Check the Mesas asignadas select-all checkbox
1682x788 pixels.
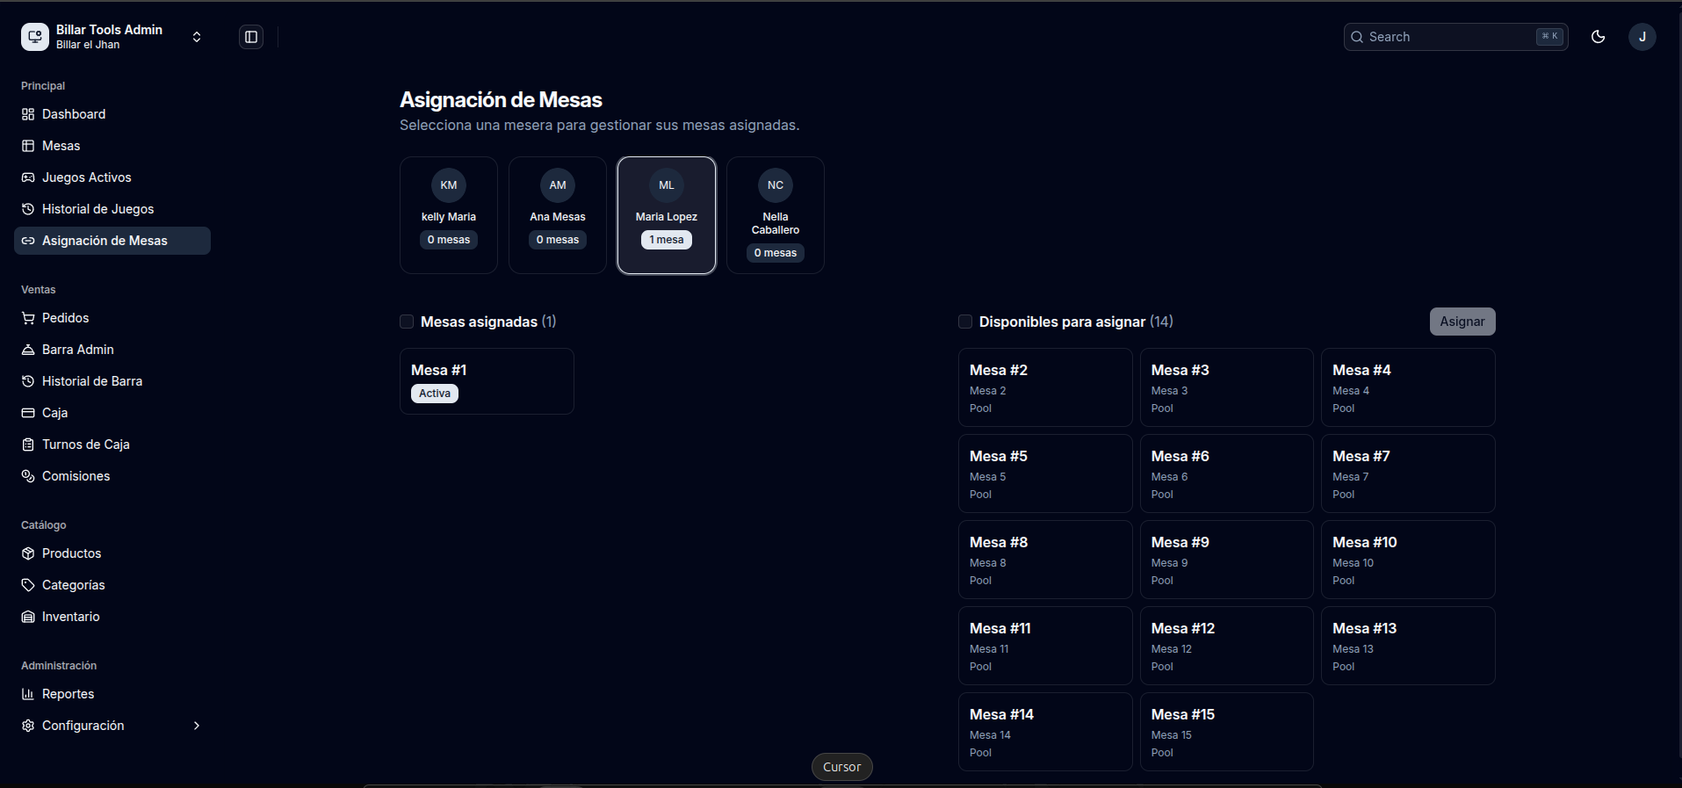(407, 322)
